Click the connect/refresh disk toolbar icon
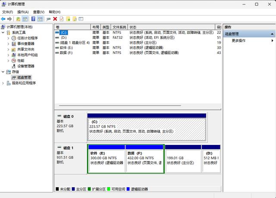276x198 pixels. [48, 19]
